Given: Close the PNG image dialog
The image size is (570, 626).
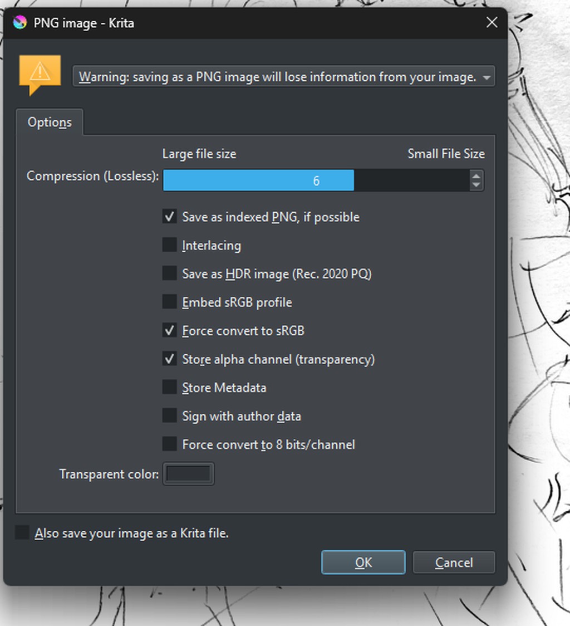Looking at the screenshot, I should click(x=492, y=23).
